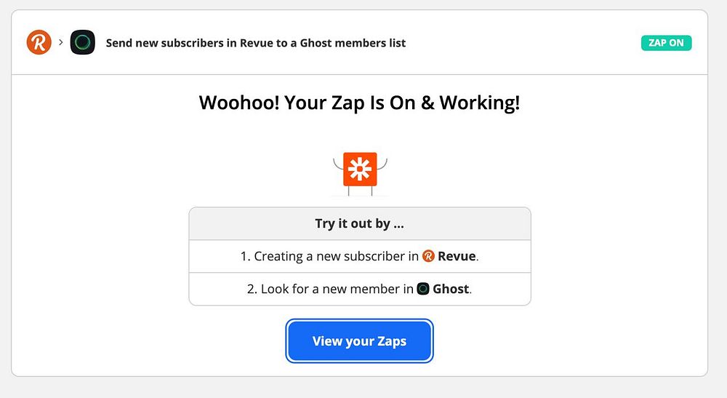Click the chevron arrow between the app icons
Image resolution: width=727 pixels, height=398 pixels.
[61, 42]
